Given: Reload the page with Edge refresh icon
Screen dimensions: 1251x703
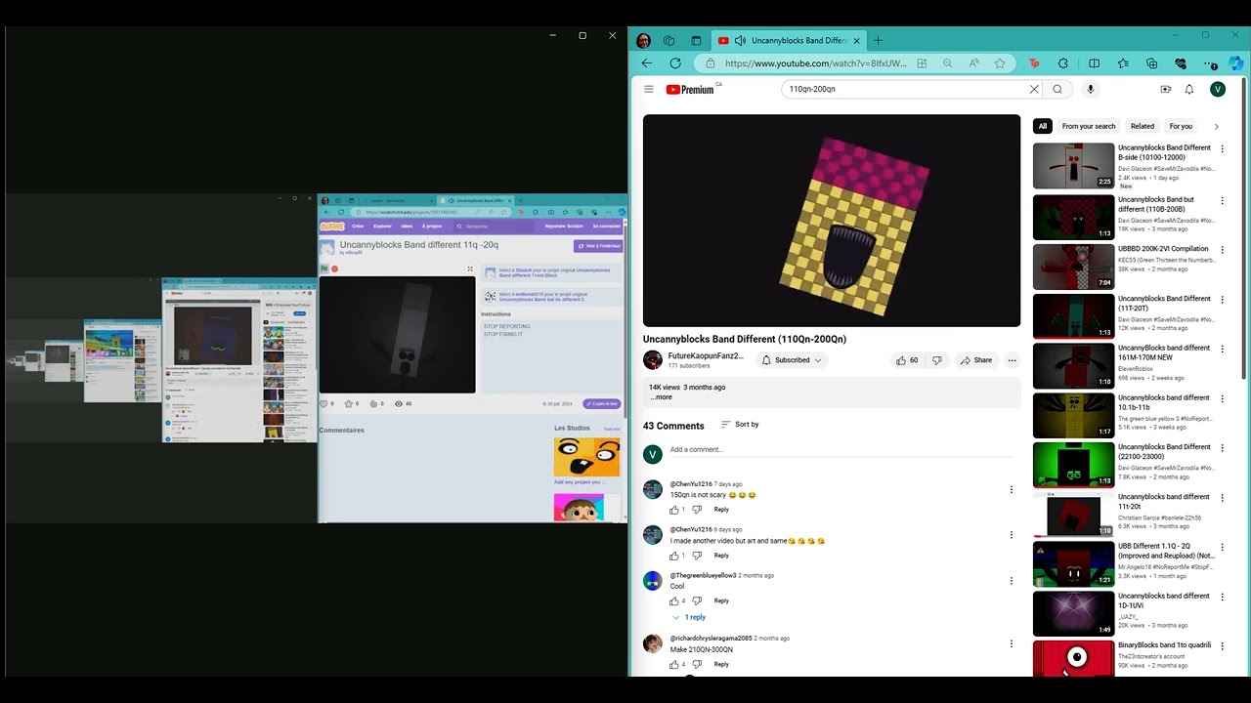Looking at the screenshot, I should click(x=675, y=63).
